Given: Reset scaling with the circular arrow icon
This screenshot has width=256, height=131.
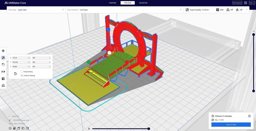Looking at the screenshot, I should 15,73.
